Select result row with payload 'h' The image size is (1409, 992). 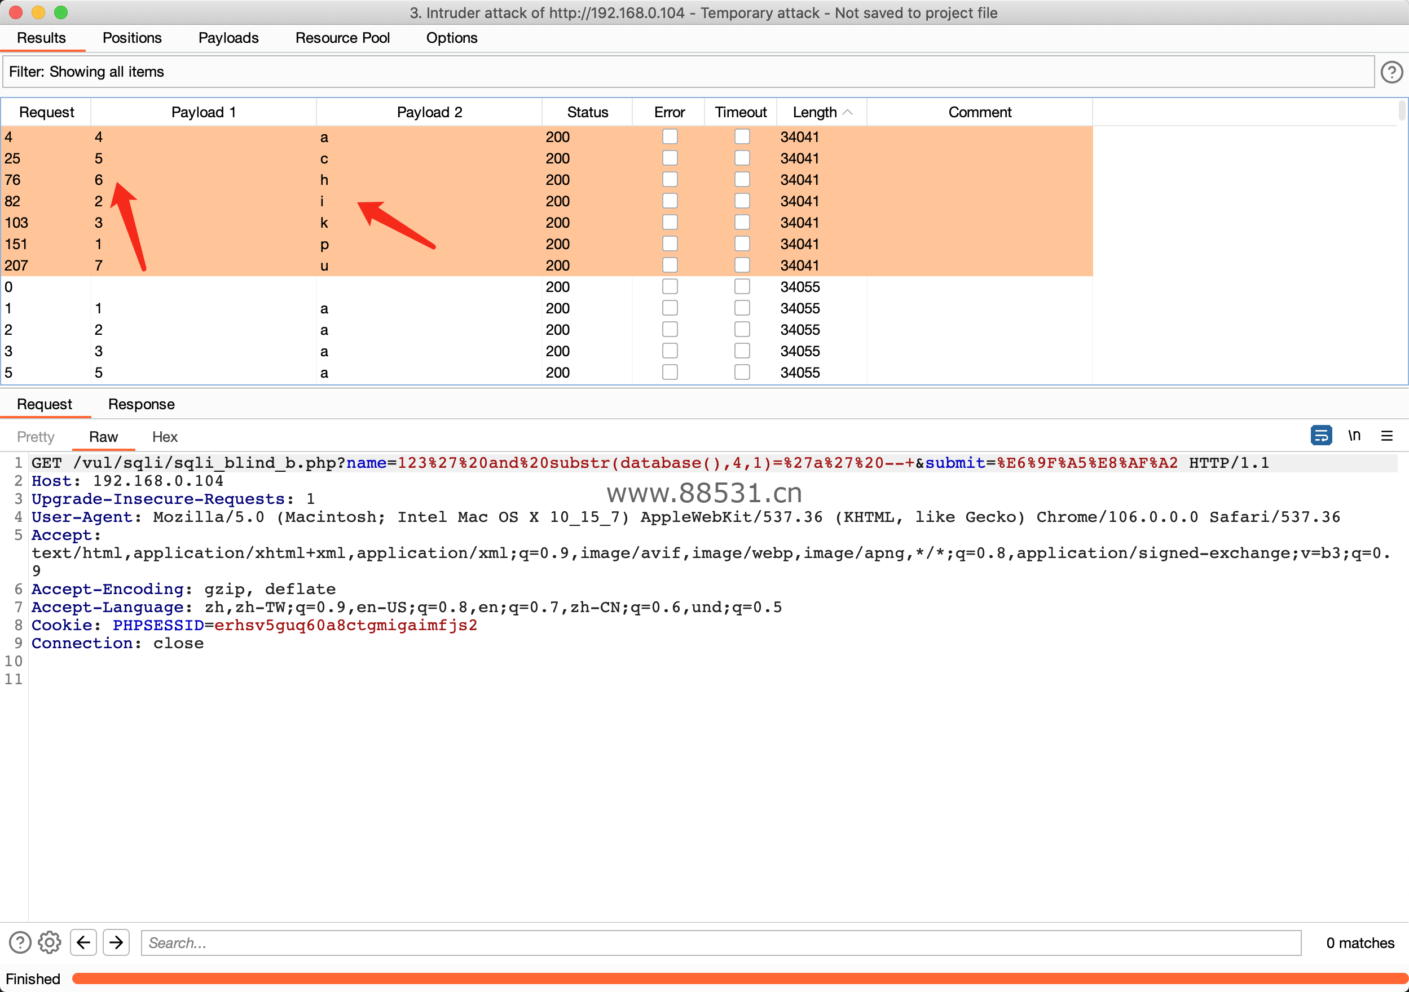tap(547, 180)
